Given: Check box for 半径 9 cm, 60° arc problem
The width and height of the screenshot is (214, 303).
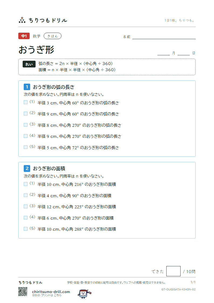Looking at the screenshot, I should [26, 113].
